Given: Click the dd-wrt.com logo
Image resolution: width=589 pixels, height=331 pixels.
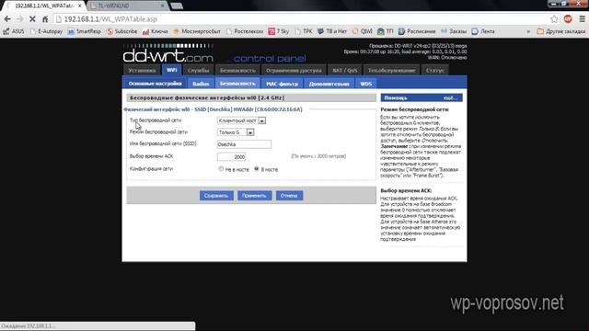Looking at the screenshot, I should coord(168,53).
